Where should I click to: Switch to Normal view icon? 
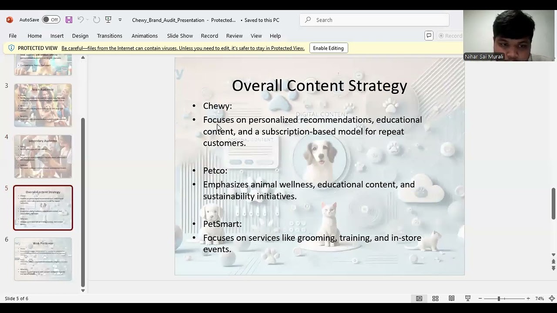pyautogui.click(x=419, y=299)
